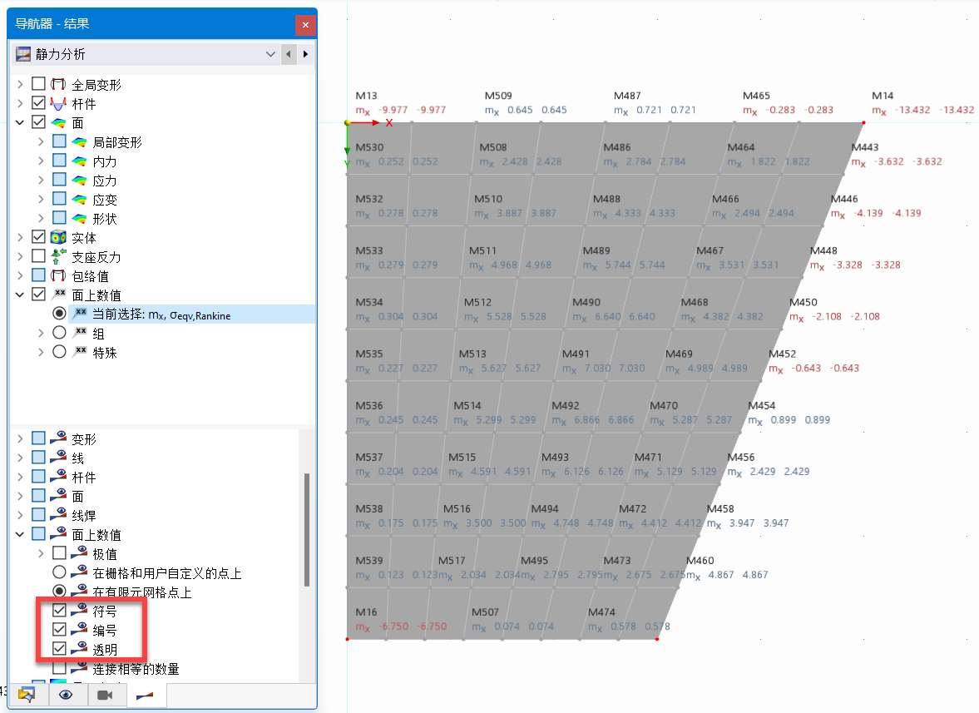Image resolution: width=979 pixels, height=713 pixels.
Task: Click the 静力分析 analysis icon in header
Action: [x=22, y=53]
